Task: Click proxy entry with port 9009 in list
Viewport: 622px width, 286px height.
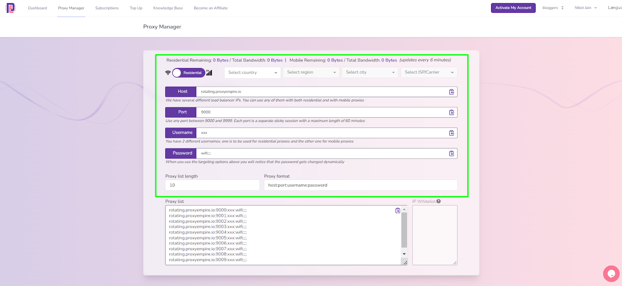Action: pyautogui.click(x=208, y=260)
